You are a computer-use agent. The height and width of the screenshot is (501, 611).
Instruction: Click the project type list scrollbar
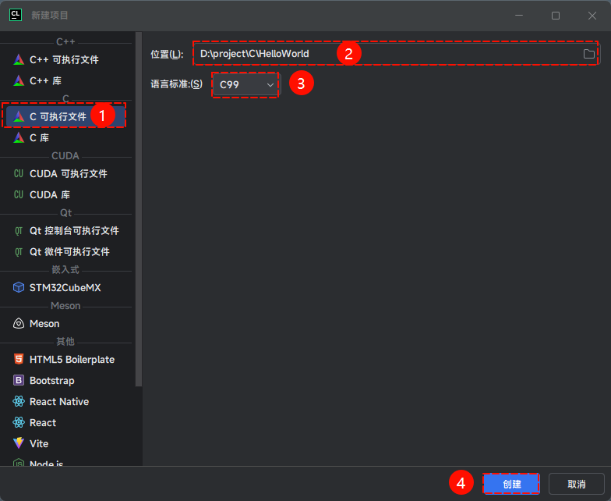click(139, 209)
